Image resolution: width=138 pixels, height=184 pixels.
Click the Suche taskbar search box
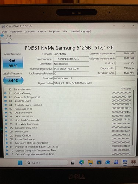pos(47,163)
